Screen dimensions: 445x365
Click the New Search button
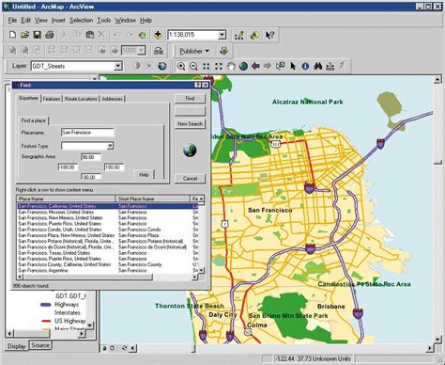tap(190, 124)
